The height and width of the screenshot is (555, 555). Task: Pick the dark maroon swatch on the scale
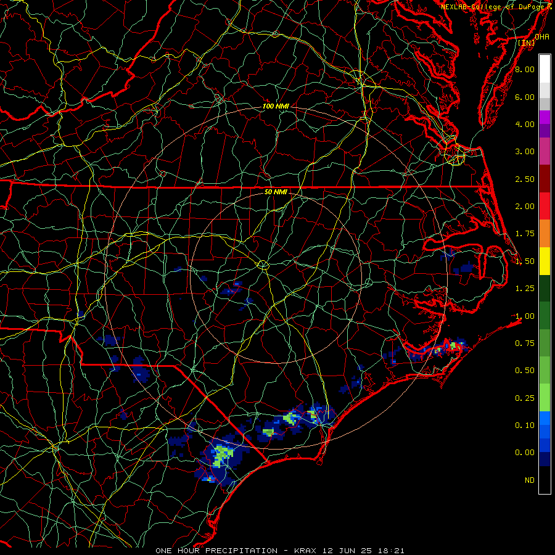(x=545, y=179)
